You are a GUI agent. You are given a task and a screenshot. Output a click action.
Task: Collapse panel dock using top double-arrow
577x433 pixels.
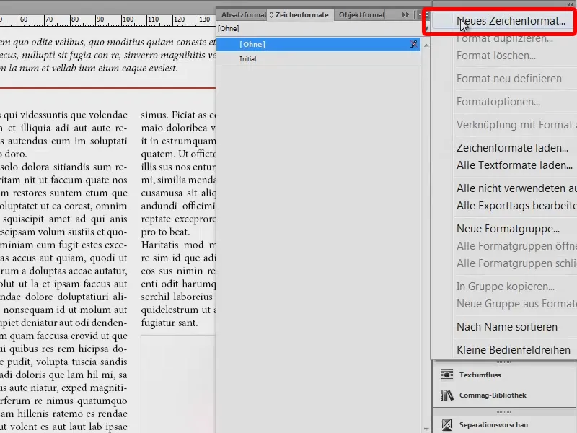point(571,4)
